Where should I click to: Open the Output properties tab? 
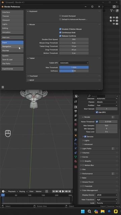coord(76,111)
